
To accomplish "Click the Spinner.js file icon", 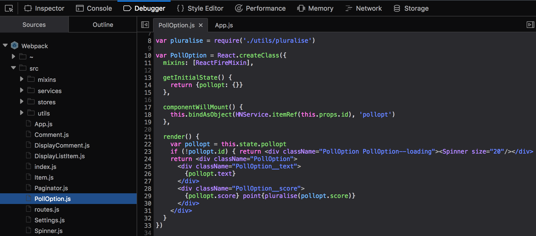I will (29, 230).
